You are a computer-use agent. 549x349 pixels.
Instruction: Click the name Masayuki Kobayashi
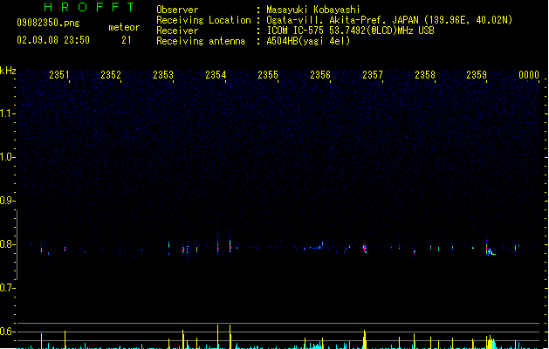[313, 10]
